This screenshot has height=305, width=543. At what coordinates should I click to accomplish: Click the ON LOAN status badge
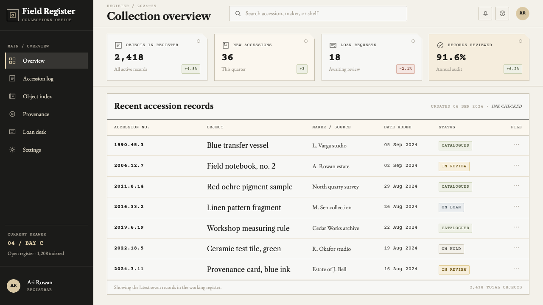(451, 208)
